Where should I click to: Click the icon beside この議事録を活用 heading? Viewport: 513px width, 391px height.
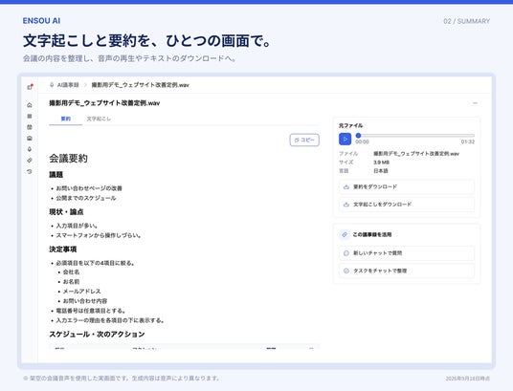[x=345, y=234]
